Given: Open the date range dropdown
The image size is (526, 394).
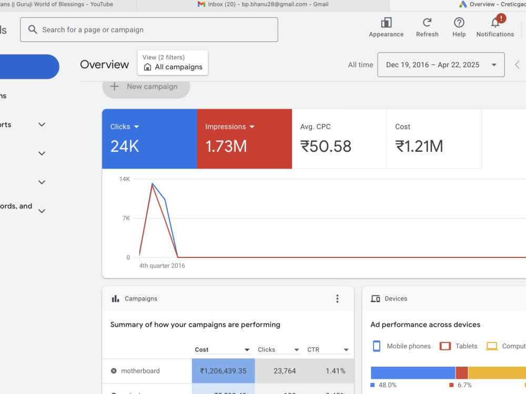Looking at the screenshot, I should click(x=441, y=65).
